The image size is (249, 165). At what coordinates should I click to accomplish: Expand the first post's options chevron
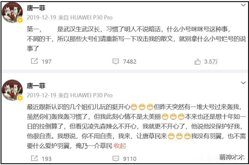[243, 5]
